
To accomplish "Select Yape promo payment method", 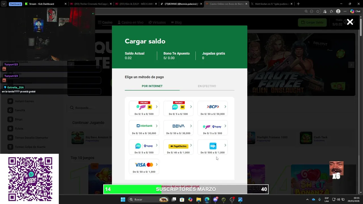I will coord(144,109).
